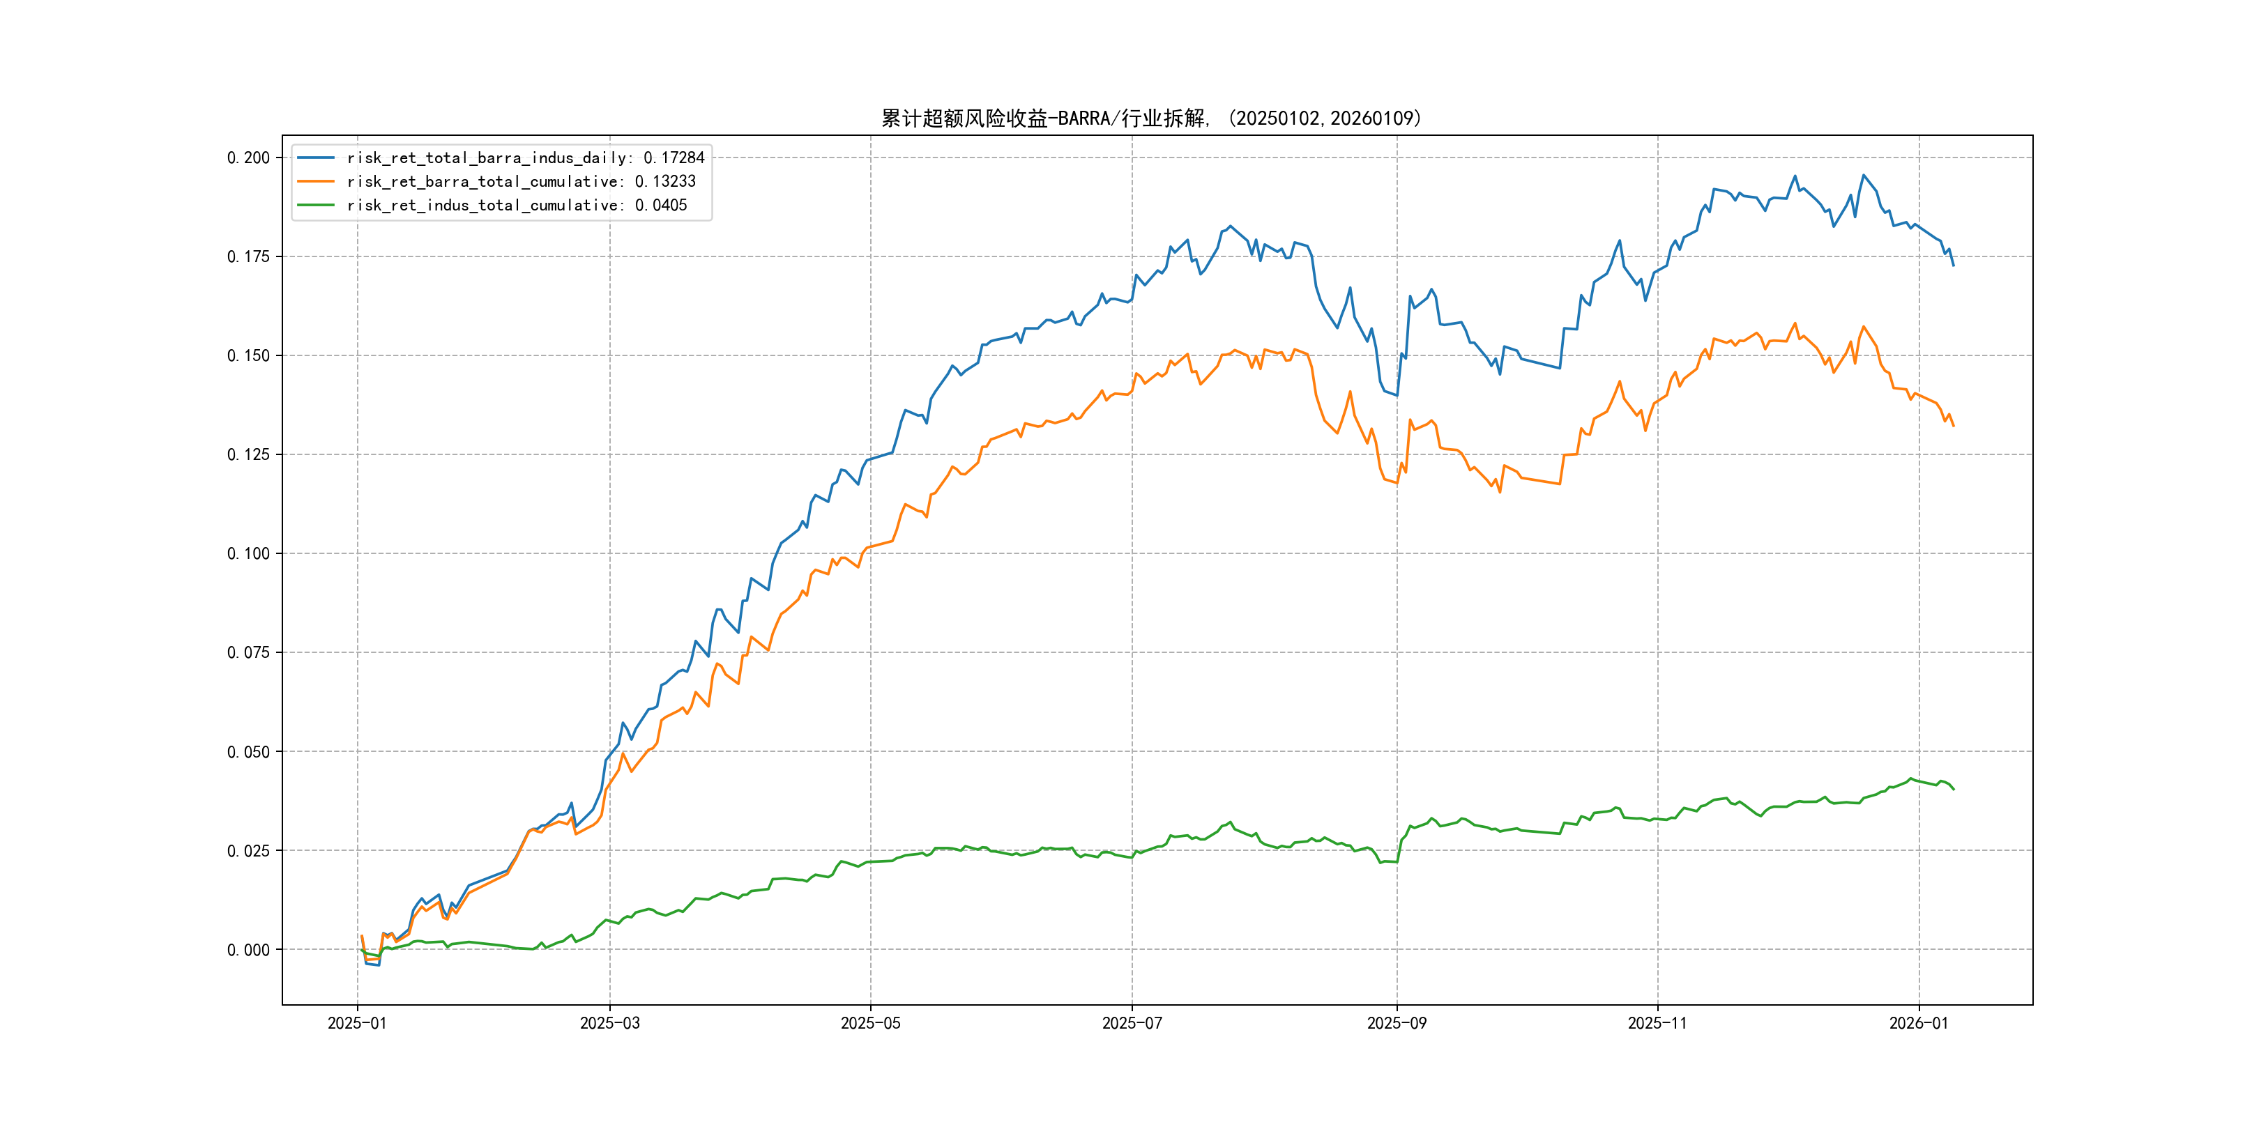Click the 0.100 y-axis tick label

coord(248,554)
